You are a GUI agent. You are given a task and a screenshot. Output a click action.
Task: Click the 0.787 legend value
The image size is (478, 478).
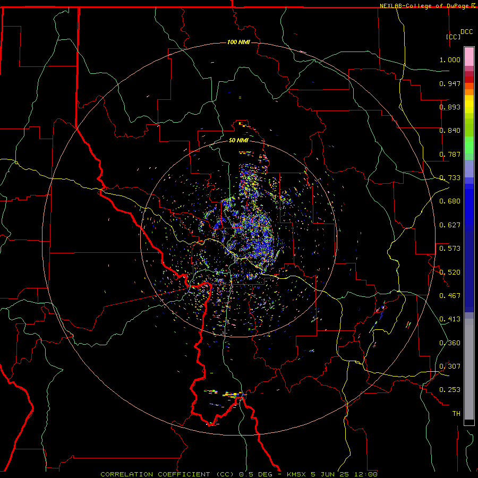pos(450,154)
